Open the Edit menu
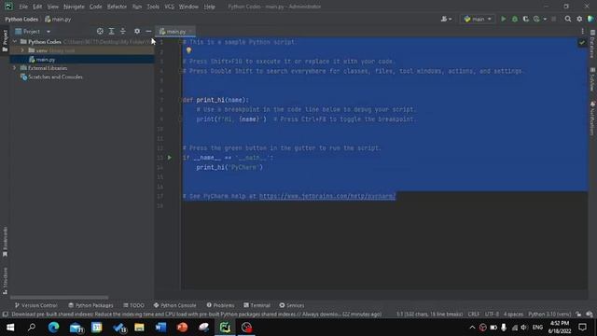Viewport: 597px width, 336px height. (x=37, y=7)
